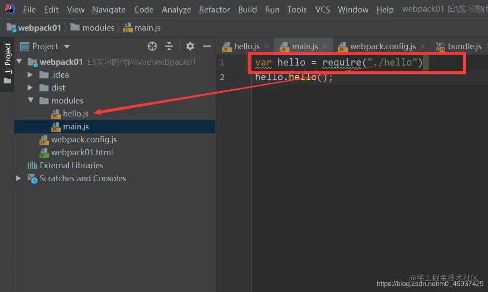This screenshot has width=488, height=292.
Task: Close the hello.js editor tab
Action: point(267,46)
